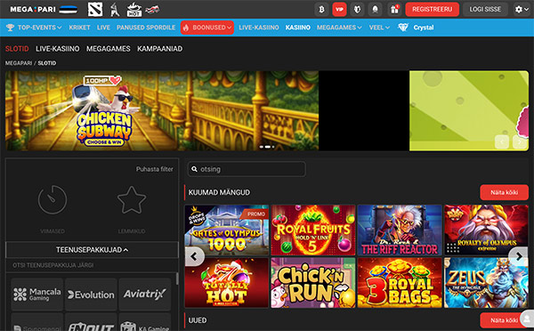This screenshot has width=534, height=331.
Task: Open Royal Fruits 5 game
Action: pyautogui.click(x=313, y=230)
